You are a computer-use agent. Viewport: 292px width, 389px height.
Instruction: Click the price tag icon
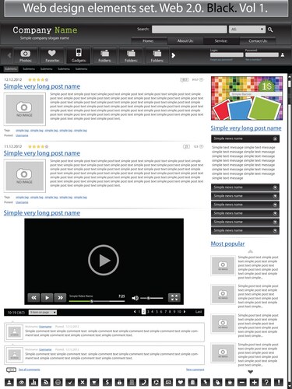(217, 382)
